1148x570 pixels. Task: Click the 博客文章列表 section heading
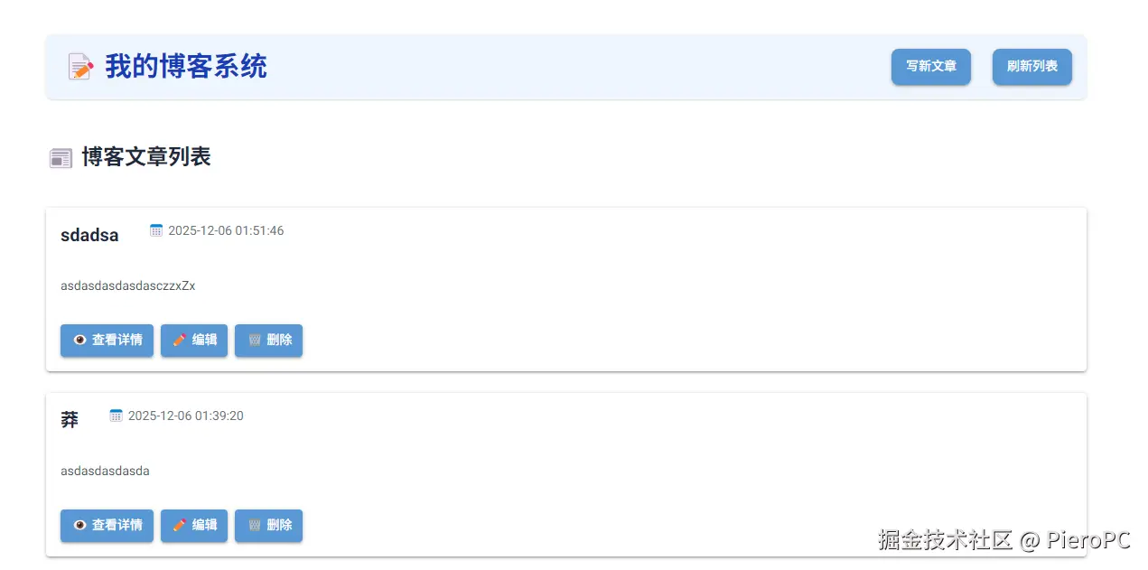click(x=146, y=157)
